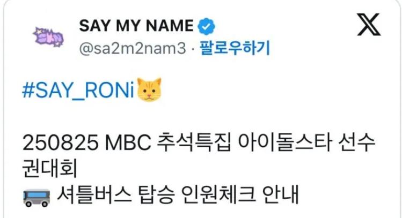Open the SAY MY NAME profile avatar

click(48, 37)
